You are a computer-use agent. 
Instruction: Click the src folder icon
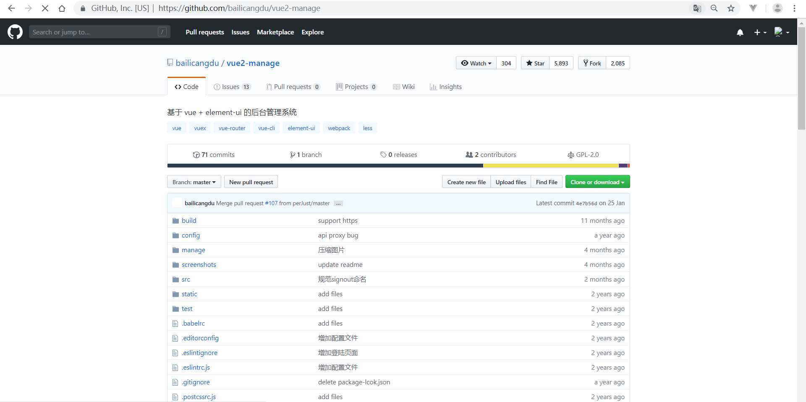175,279
